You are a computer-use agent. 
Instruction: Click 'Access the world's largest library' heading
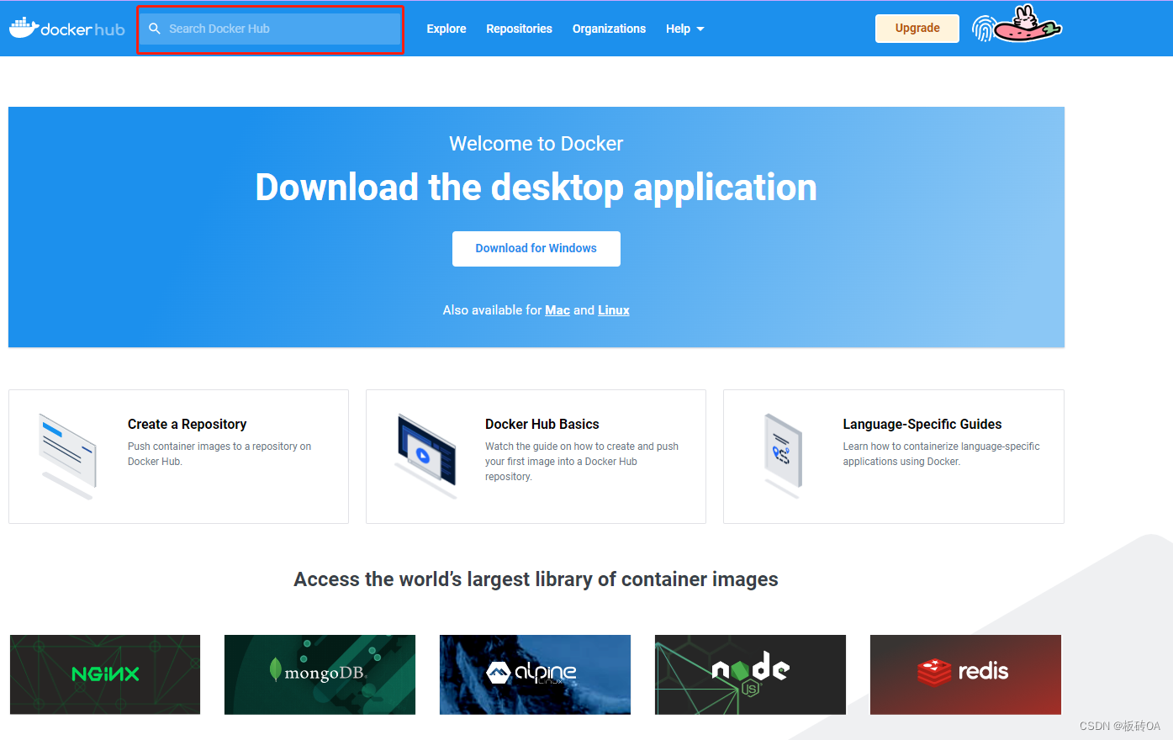point(536,579)
